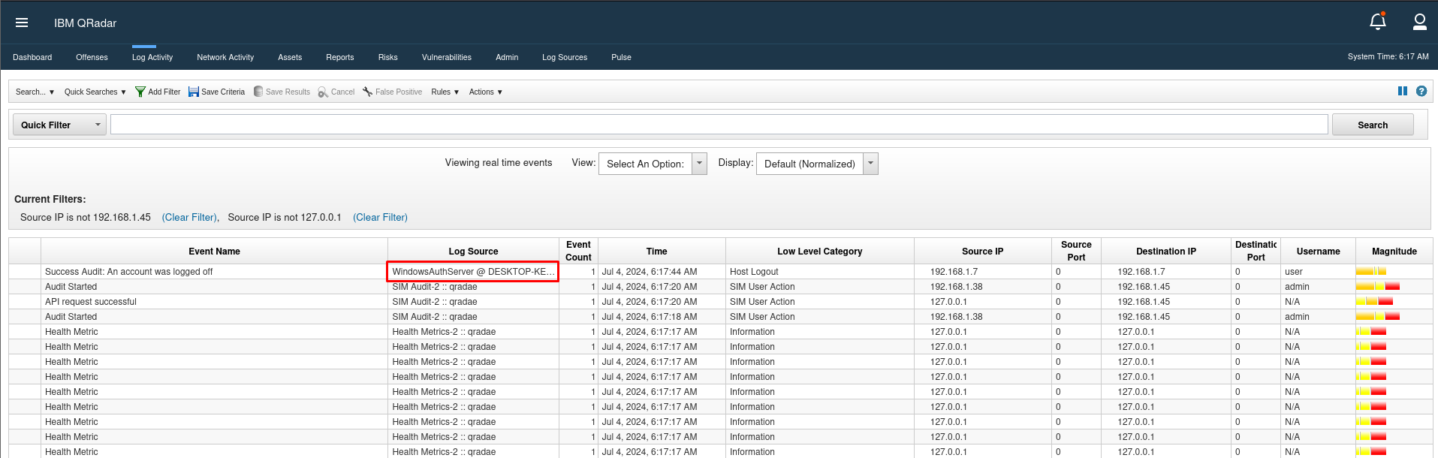Go to the Admin tab

507,57
